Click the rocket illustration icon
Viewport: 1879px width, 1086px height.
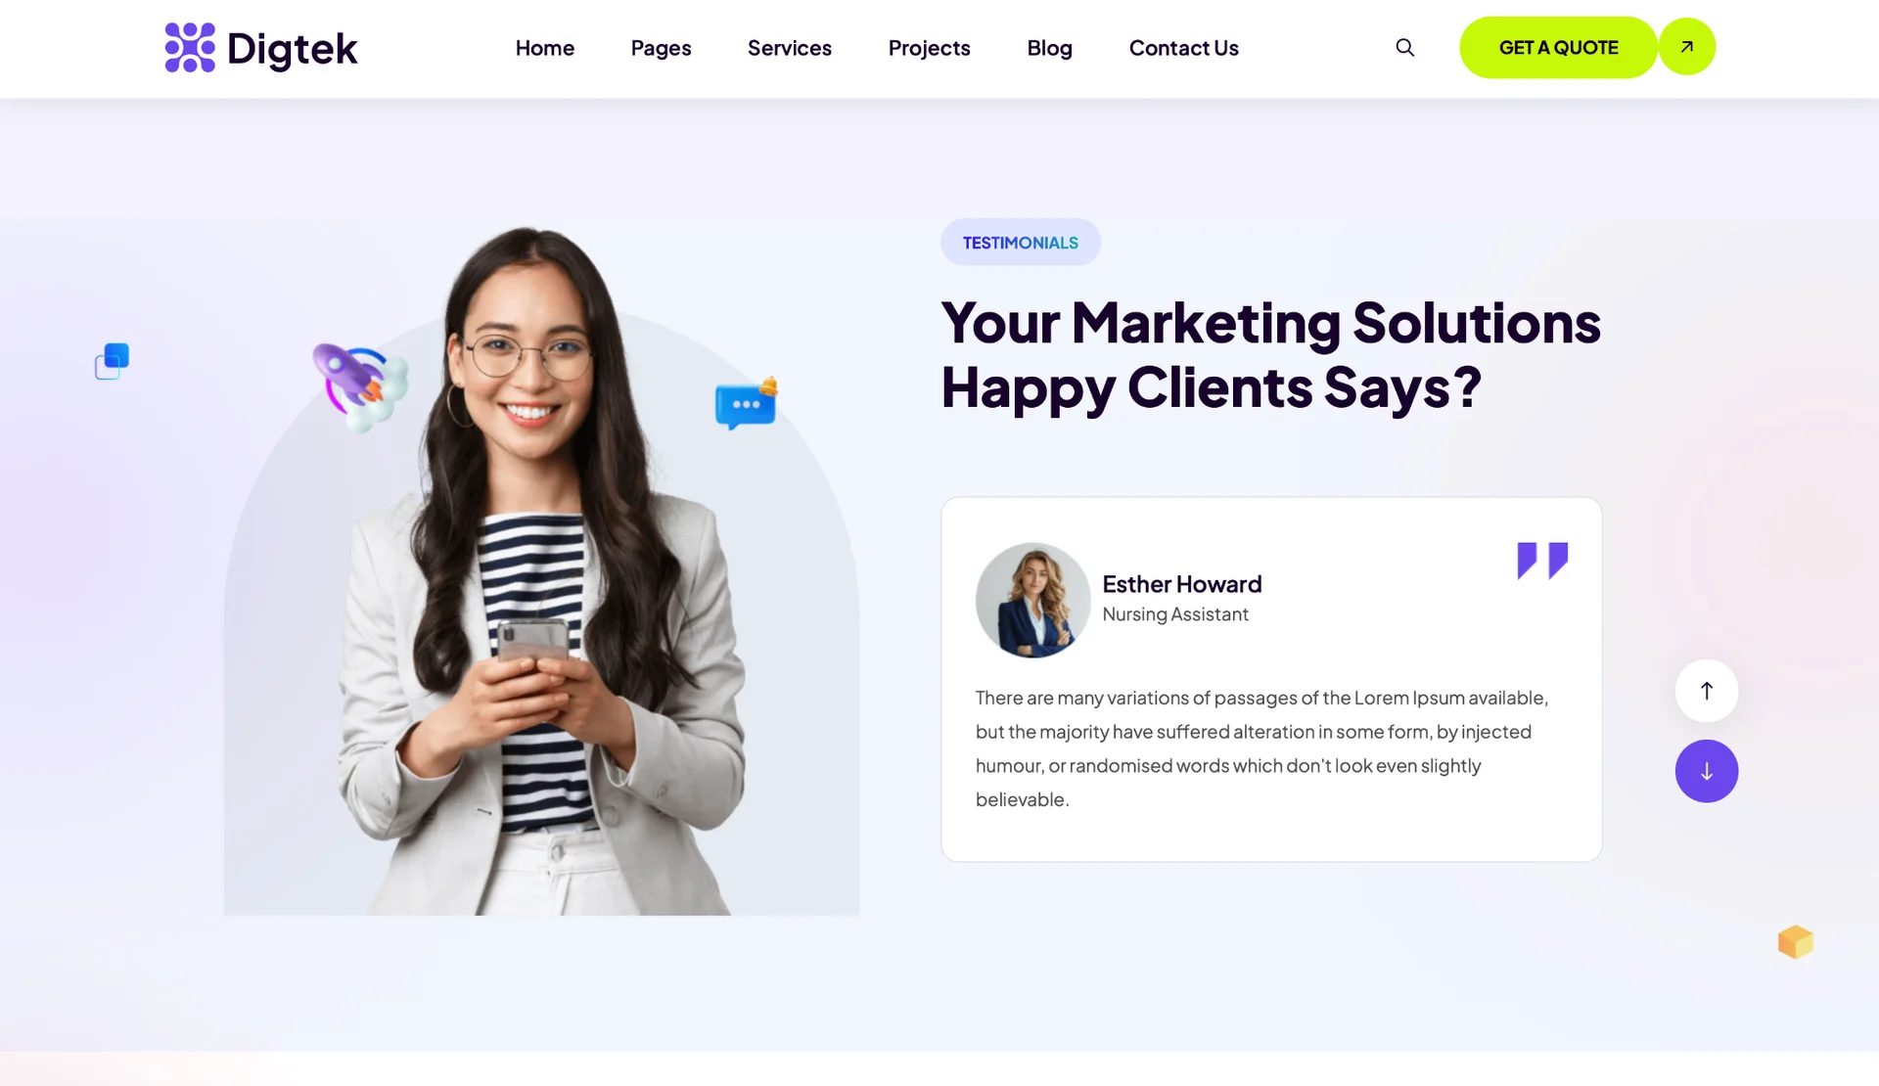tap(359, 386)
